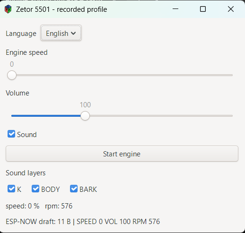Viewport: 245px width, 233px height.
Task: Click the middle of the Engine speed track
Action: point(122,75)
